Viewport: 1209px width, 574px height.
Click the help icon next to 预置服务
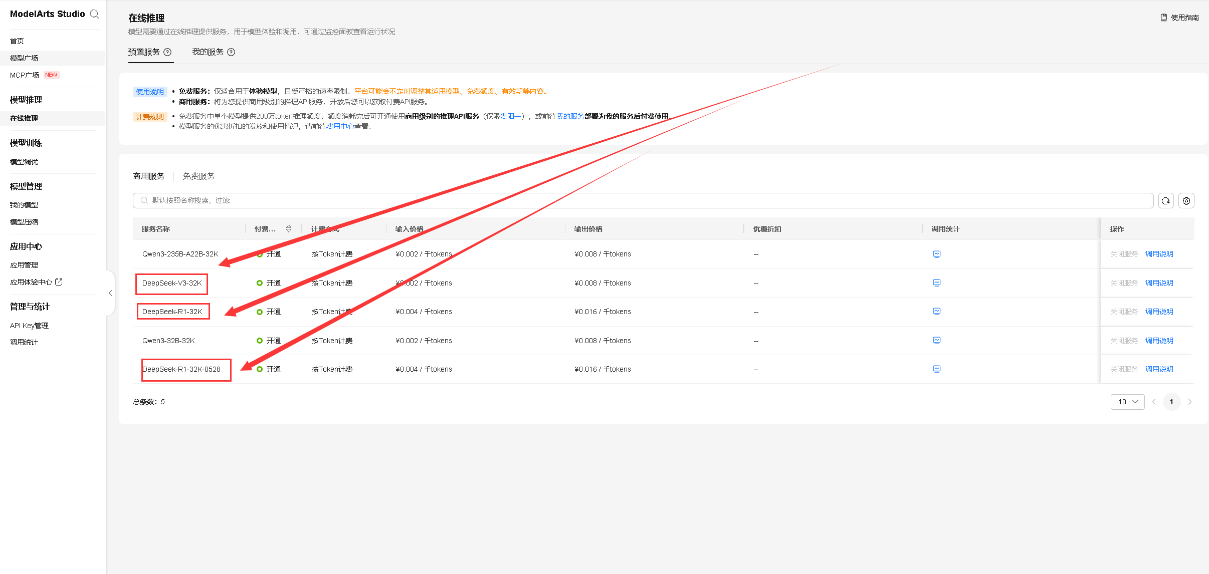[167, 52]
